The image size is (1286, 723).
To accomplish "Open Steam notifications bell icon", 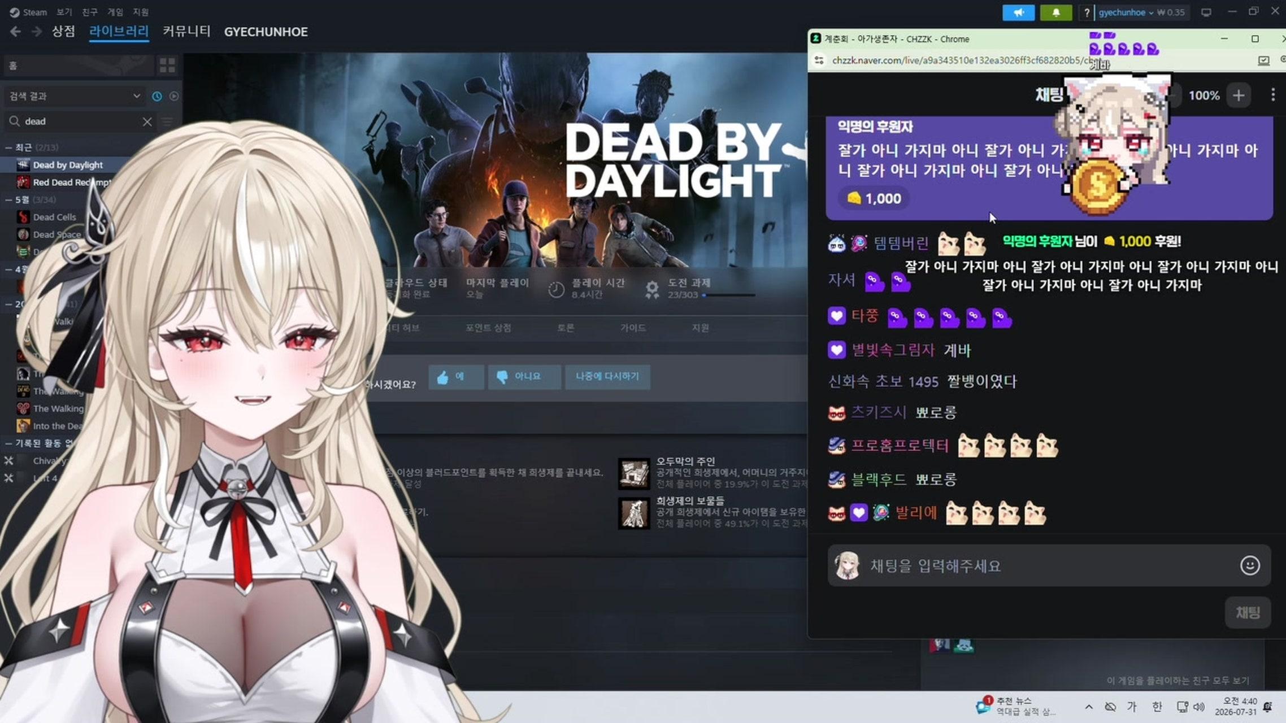I will (1055, 12).
